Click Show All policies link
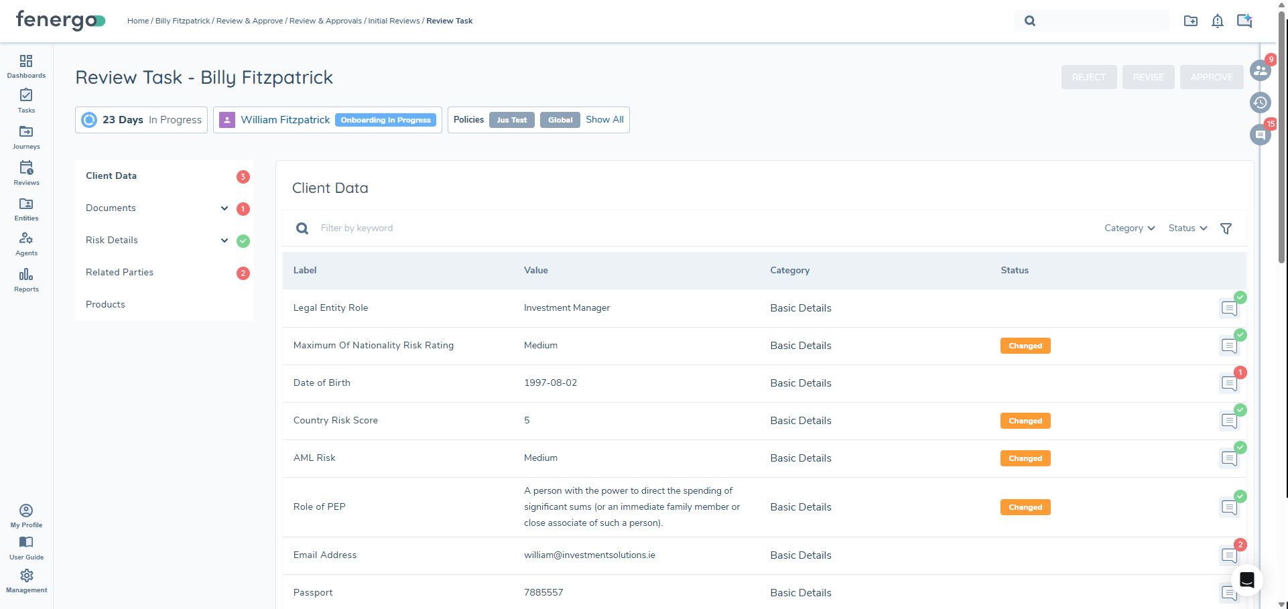 [x=604, y=120]
